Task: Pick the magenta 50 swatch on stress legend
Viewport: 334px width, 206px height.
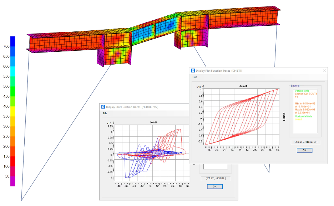Action: coord(12,181)
